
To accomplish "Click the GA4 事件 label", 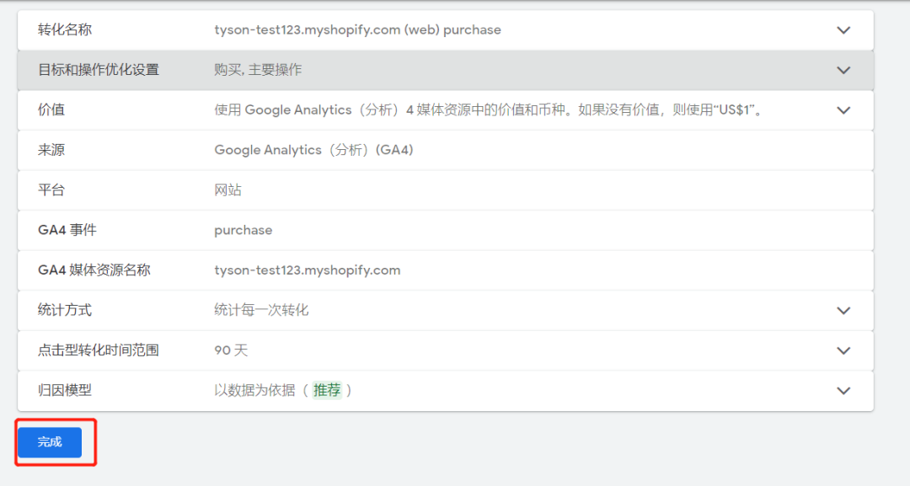I will pyautogui.click(x=67, y=230).
